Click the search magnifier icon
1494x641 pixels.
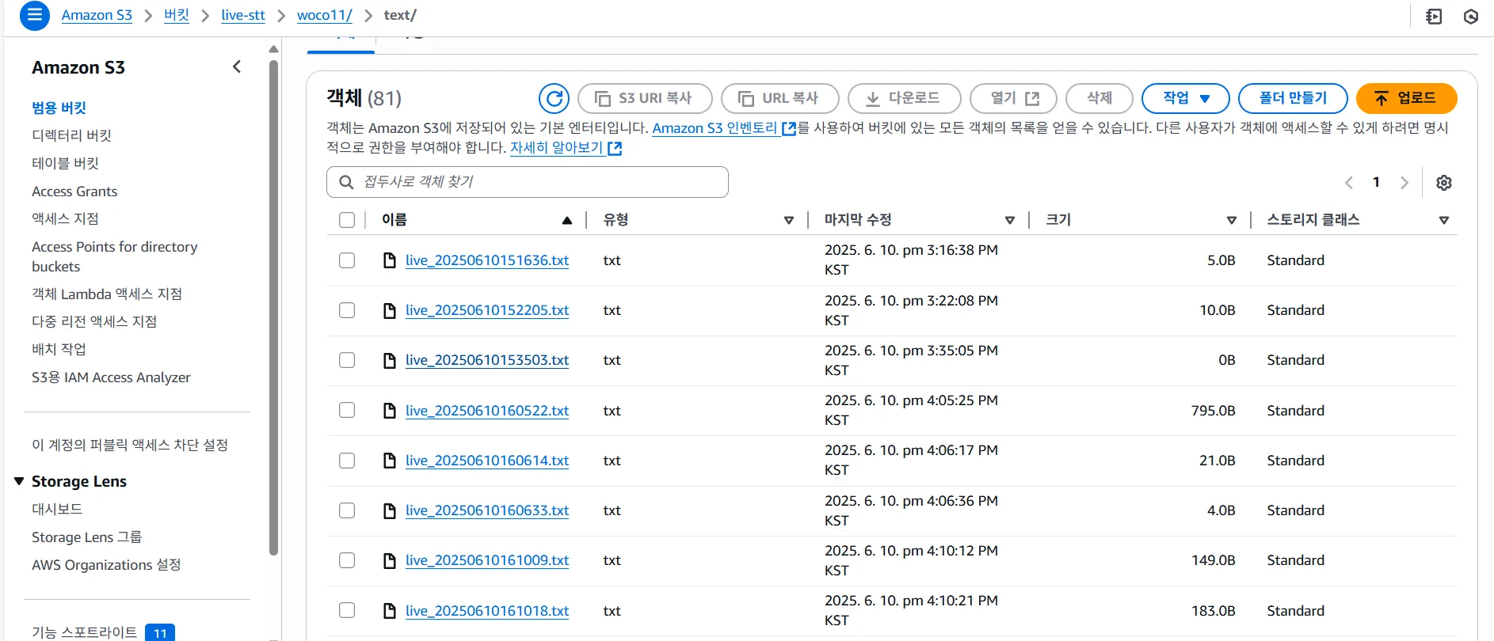[346, 182]
